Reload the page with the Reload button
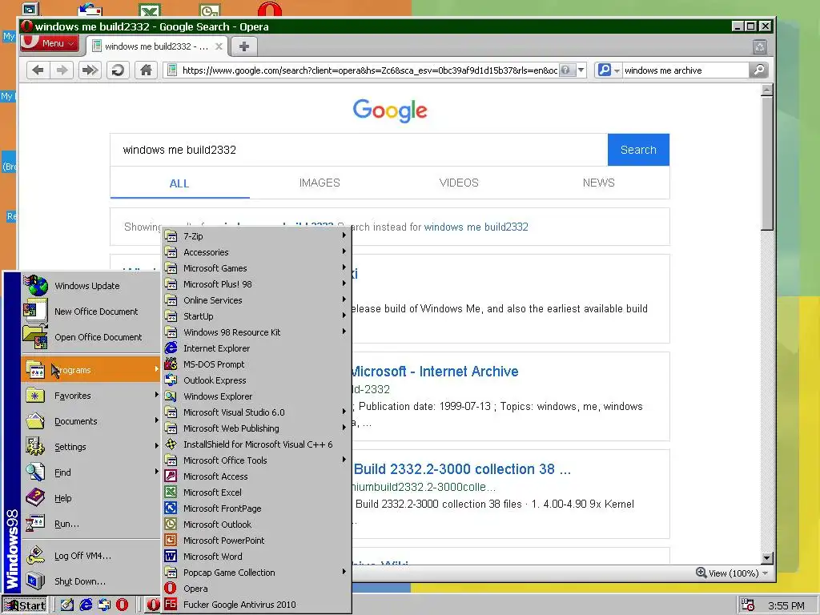This screenshot has width=820, height=615. (x=119, y=70)
